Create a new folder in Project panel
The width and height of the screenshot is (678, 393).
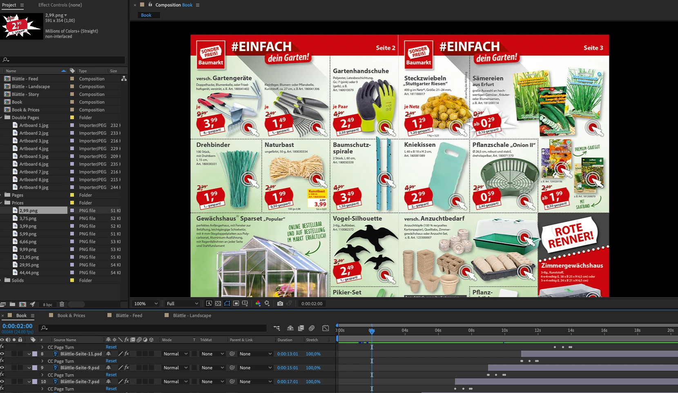(x=13, y=304)
